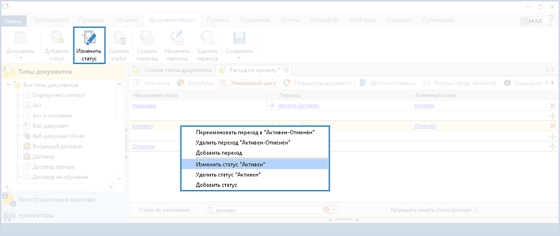Delete the Черновик transition row with red X
This screenshot has width=560, height=236.
tap(553, 106)
